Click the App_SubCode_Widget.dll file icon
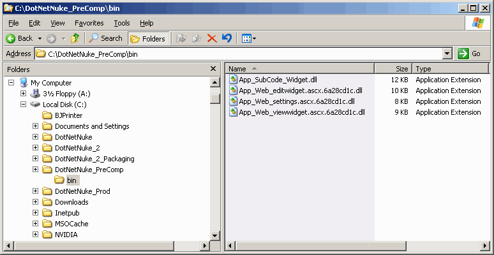 [233, 79]
